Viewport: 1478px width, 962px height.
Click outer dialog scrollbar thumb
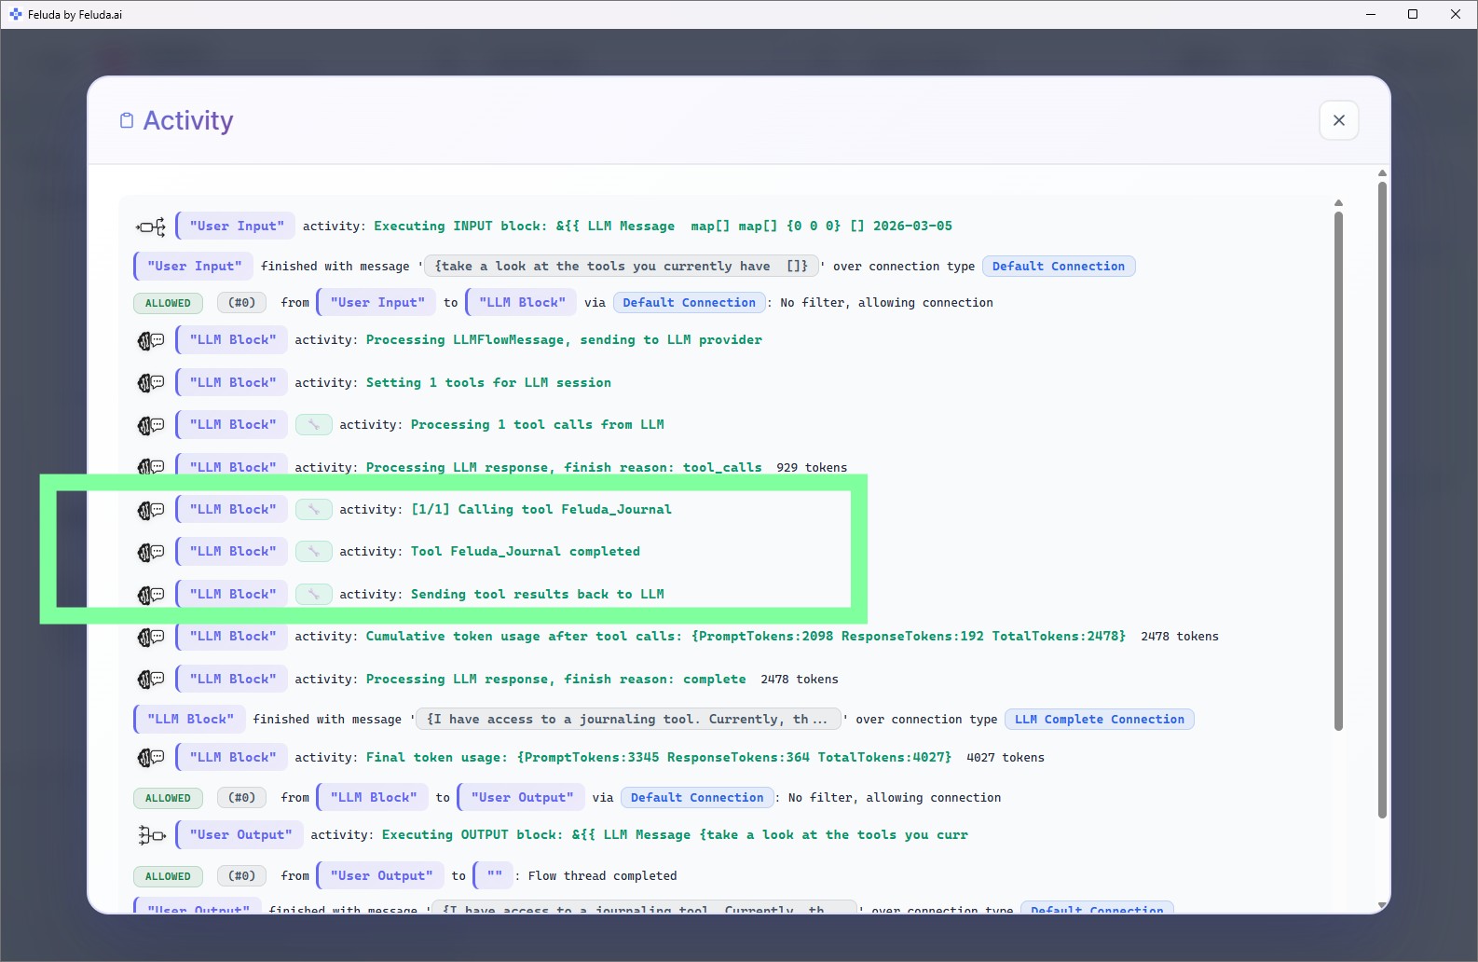coord(1382,501)
